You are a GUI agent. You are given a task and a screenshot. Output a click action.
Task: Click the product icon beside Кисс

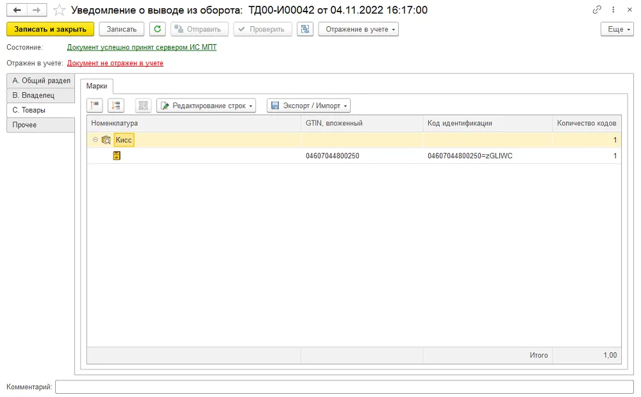click(106, 140)
